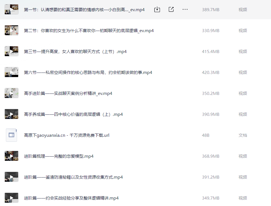Click the share icon on the first video row
Image resolution: width=271 pixels, height=206 pixels.
(x=171, y=9)
